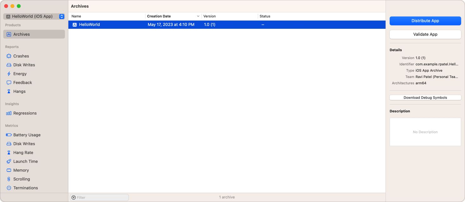The image size is (465, 202).
Task: Click the Validate App button
Action: point(425,34)
